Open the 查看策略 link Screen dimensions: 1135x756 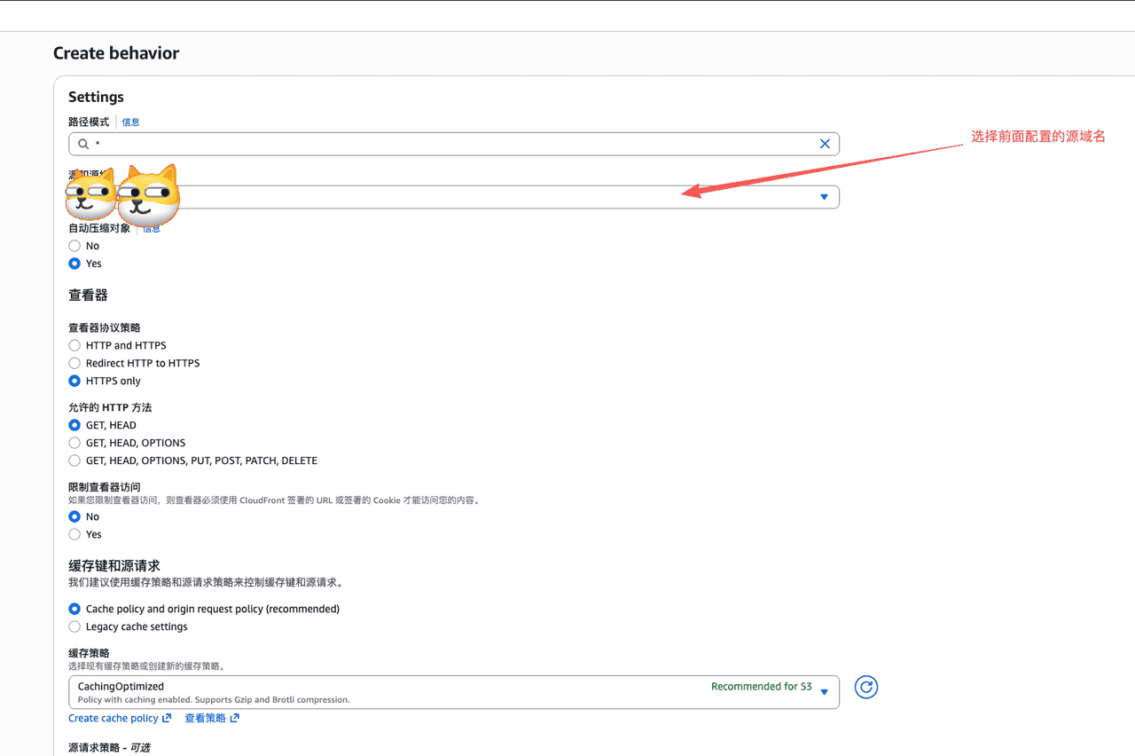[x=205, y=718]
